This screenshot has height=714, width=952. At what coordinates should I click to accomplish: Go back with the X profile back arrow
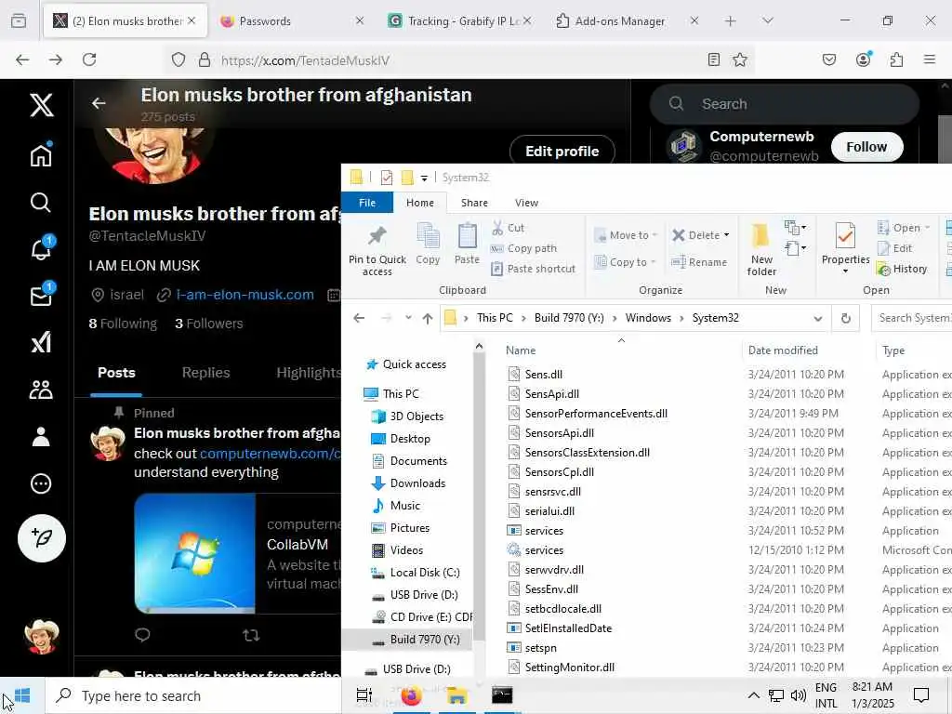coord(99,103)
